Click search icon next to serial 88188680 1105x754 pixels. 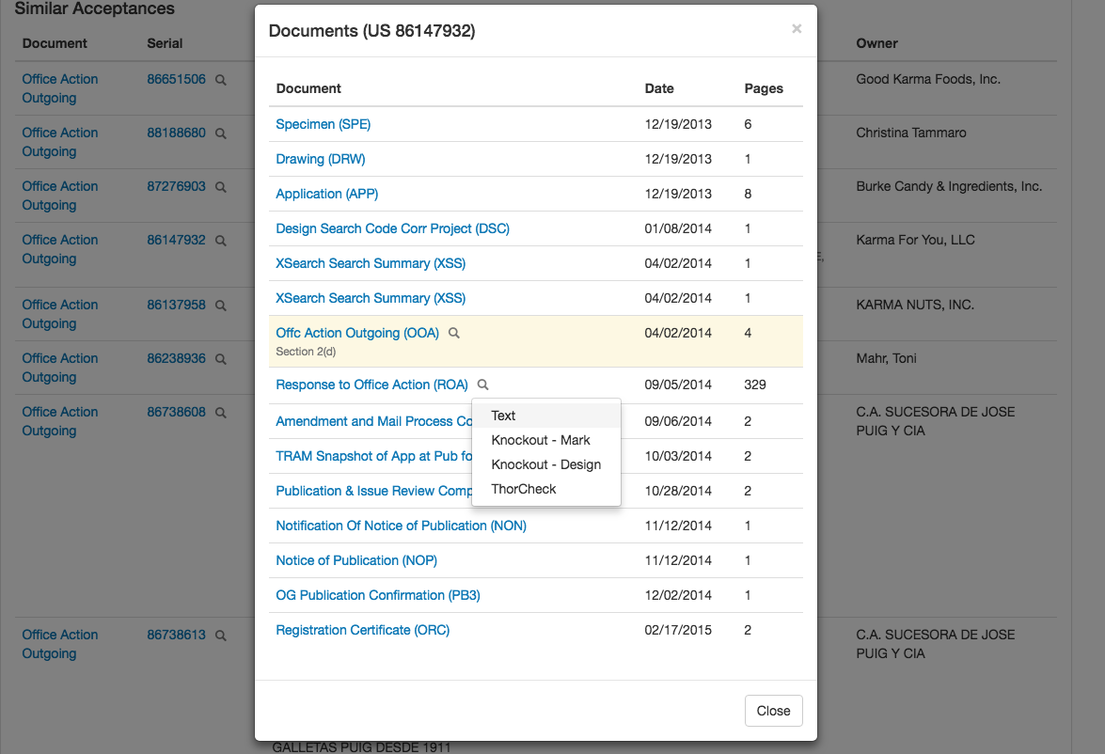pyautogui.click(x=221, y=134)
